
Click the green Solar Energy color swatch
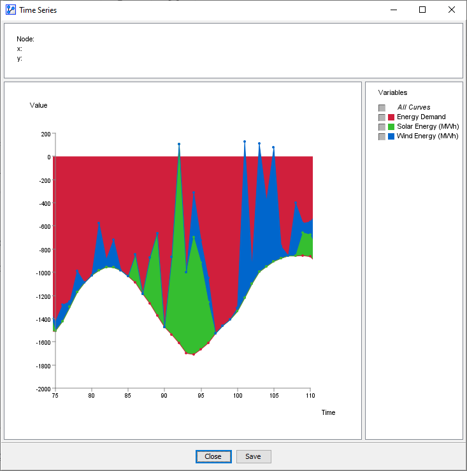click(x=391, y=127)
